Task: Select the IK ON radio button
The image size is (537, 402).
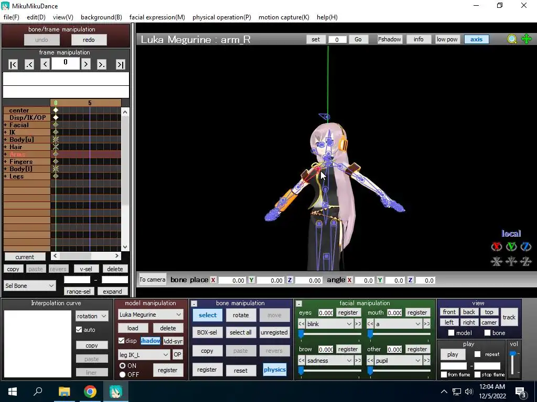Action: [122, 365]
